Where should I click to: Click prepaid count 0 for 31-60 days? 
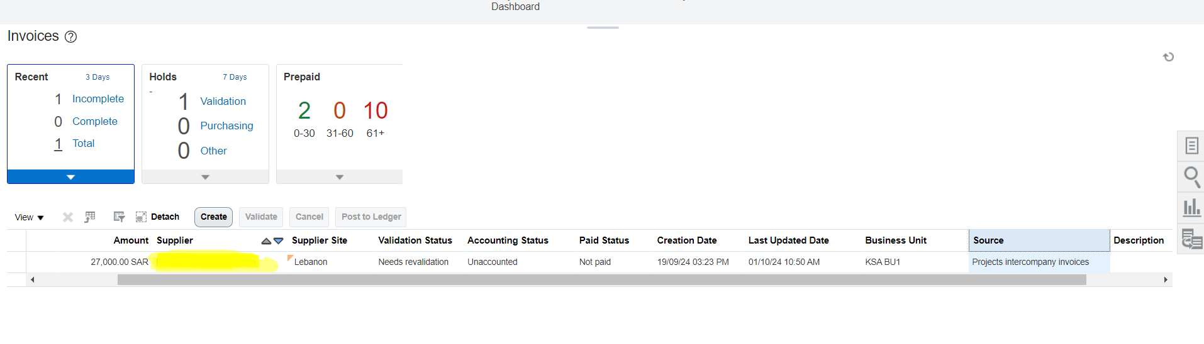click(x=340, y=110)
